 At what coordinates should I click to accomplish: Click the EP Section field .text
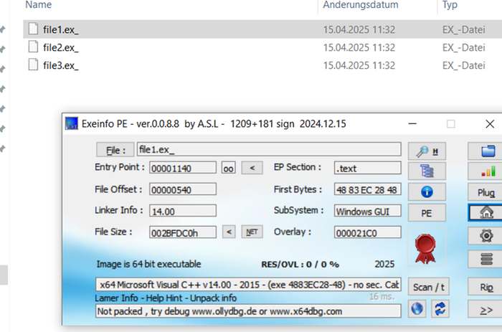(367, 168)
